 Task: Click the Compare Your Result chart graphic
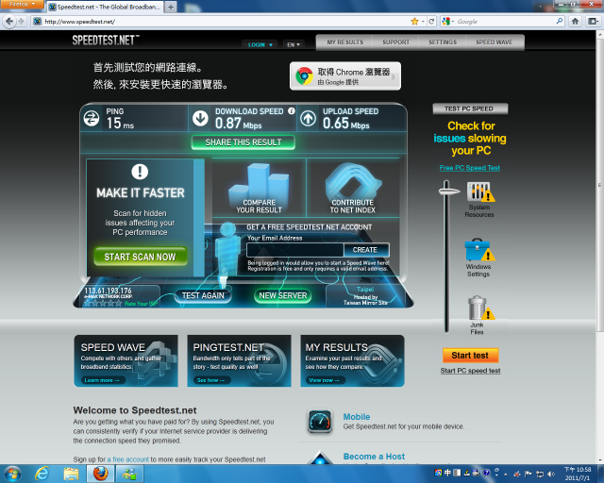point(259,188)
